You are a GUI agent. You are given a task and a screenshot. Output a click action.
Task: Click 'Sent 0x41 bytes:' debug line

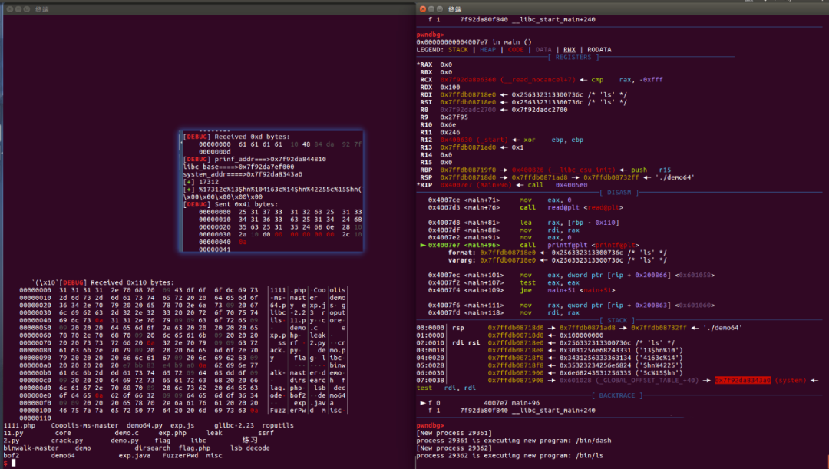246,204
